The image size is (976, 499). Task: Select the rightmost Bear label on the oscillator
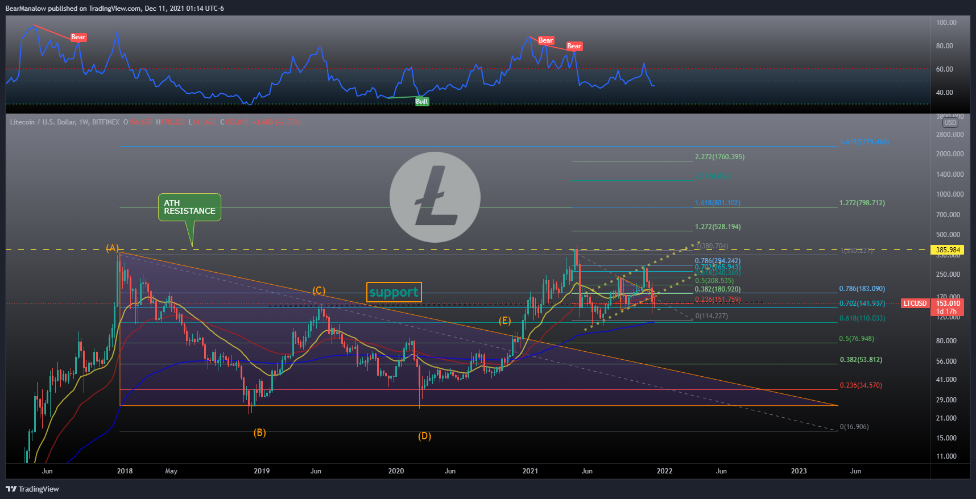click(574, 46)
